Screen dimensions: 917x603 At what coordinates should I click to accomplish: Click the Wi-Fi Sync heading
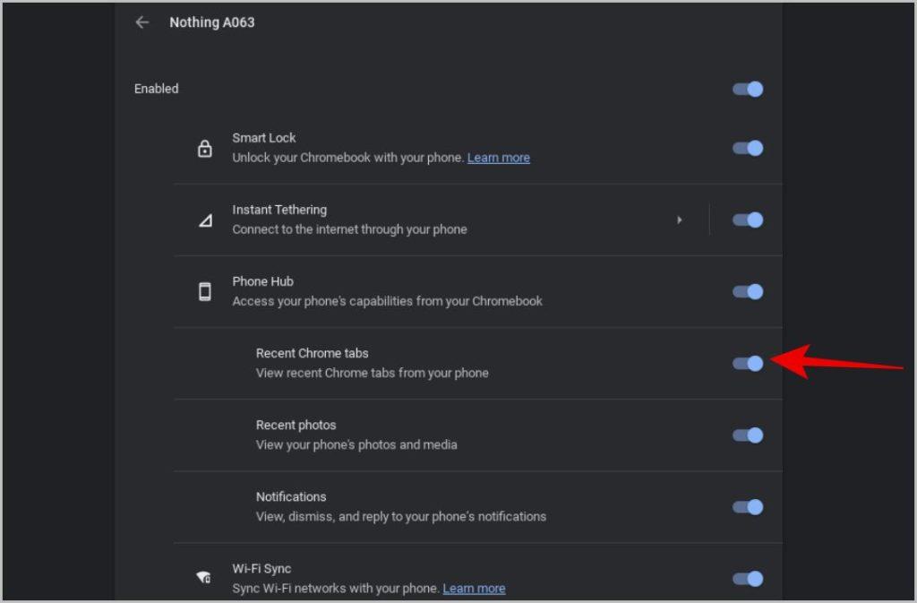coord(261,568)
